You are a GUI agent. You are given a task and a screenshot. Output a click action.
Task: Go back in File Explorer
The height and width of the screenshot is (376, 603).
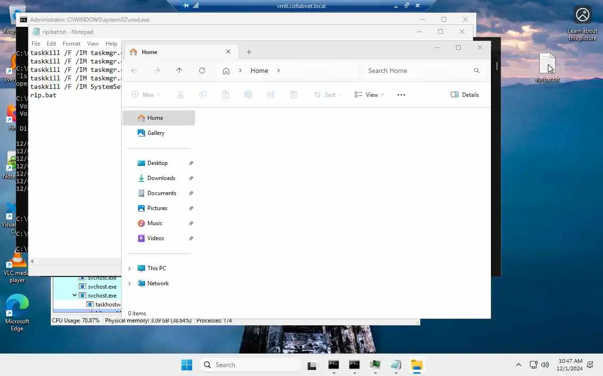tap(134, 70)
